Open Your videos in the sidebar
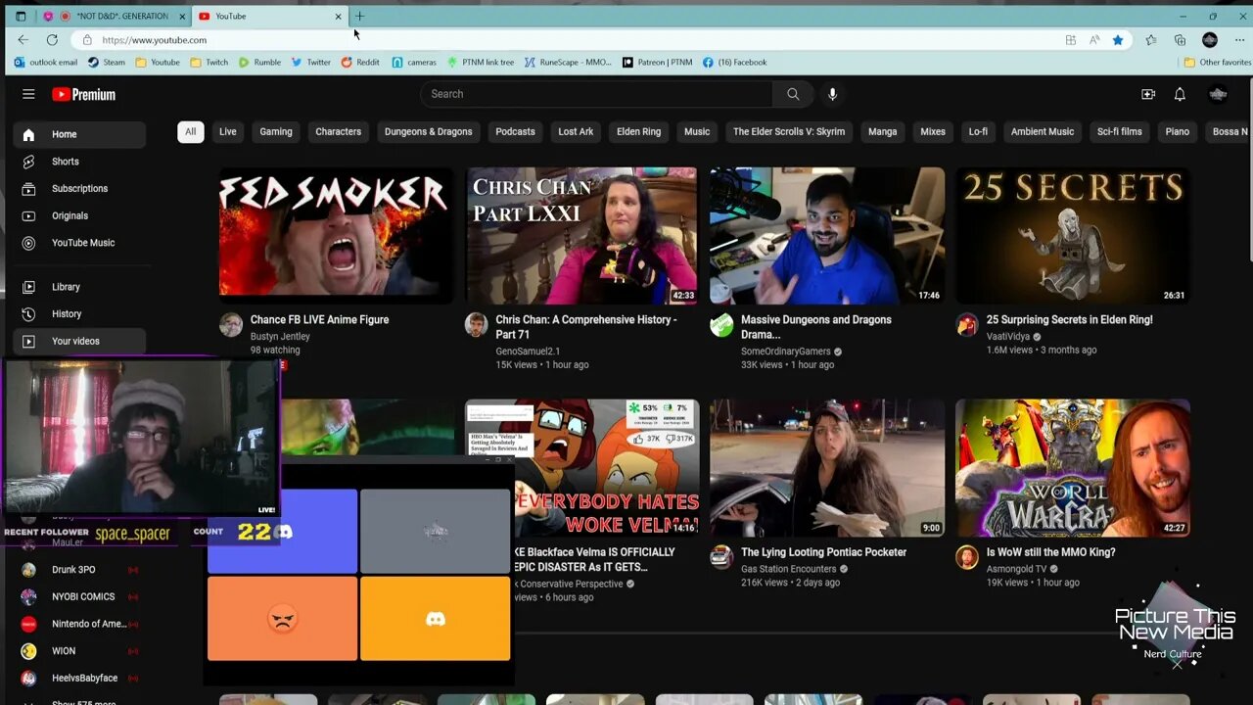1253x705 pixels. point(79,341)
